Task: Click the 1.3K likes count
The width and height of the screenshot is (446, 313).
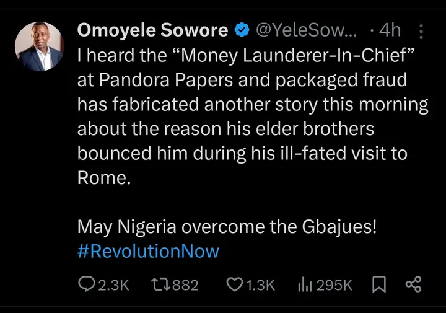Action: pyautogui.click(x=260, y=284)
